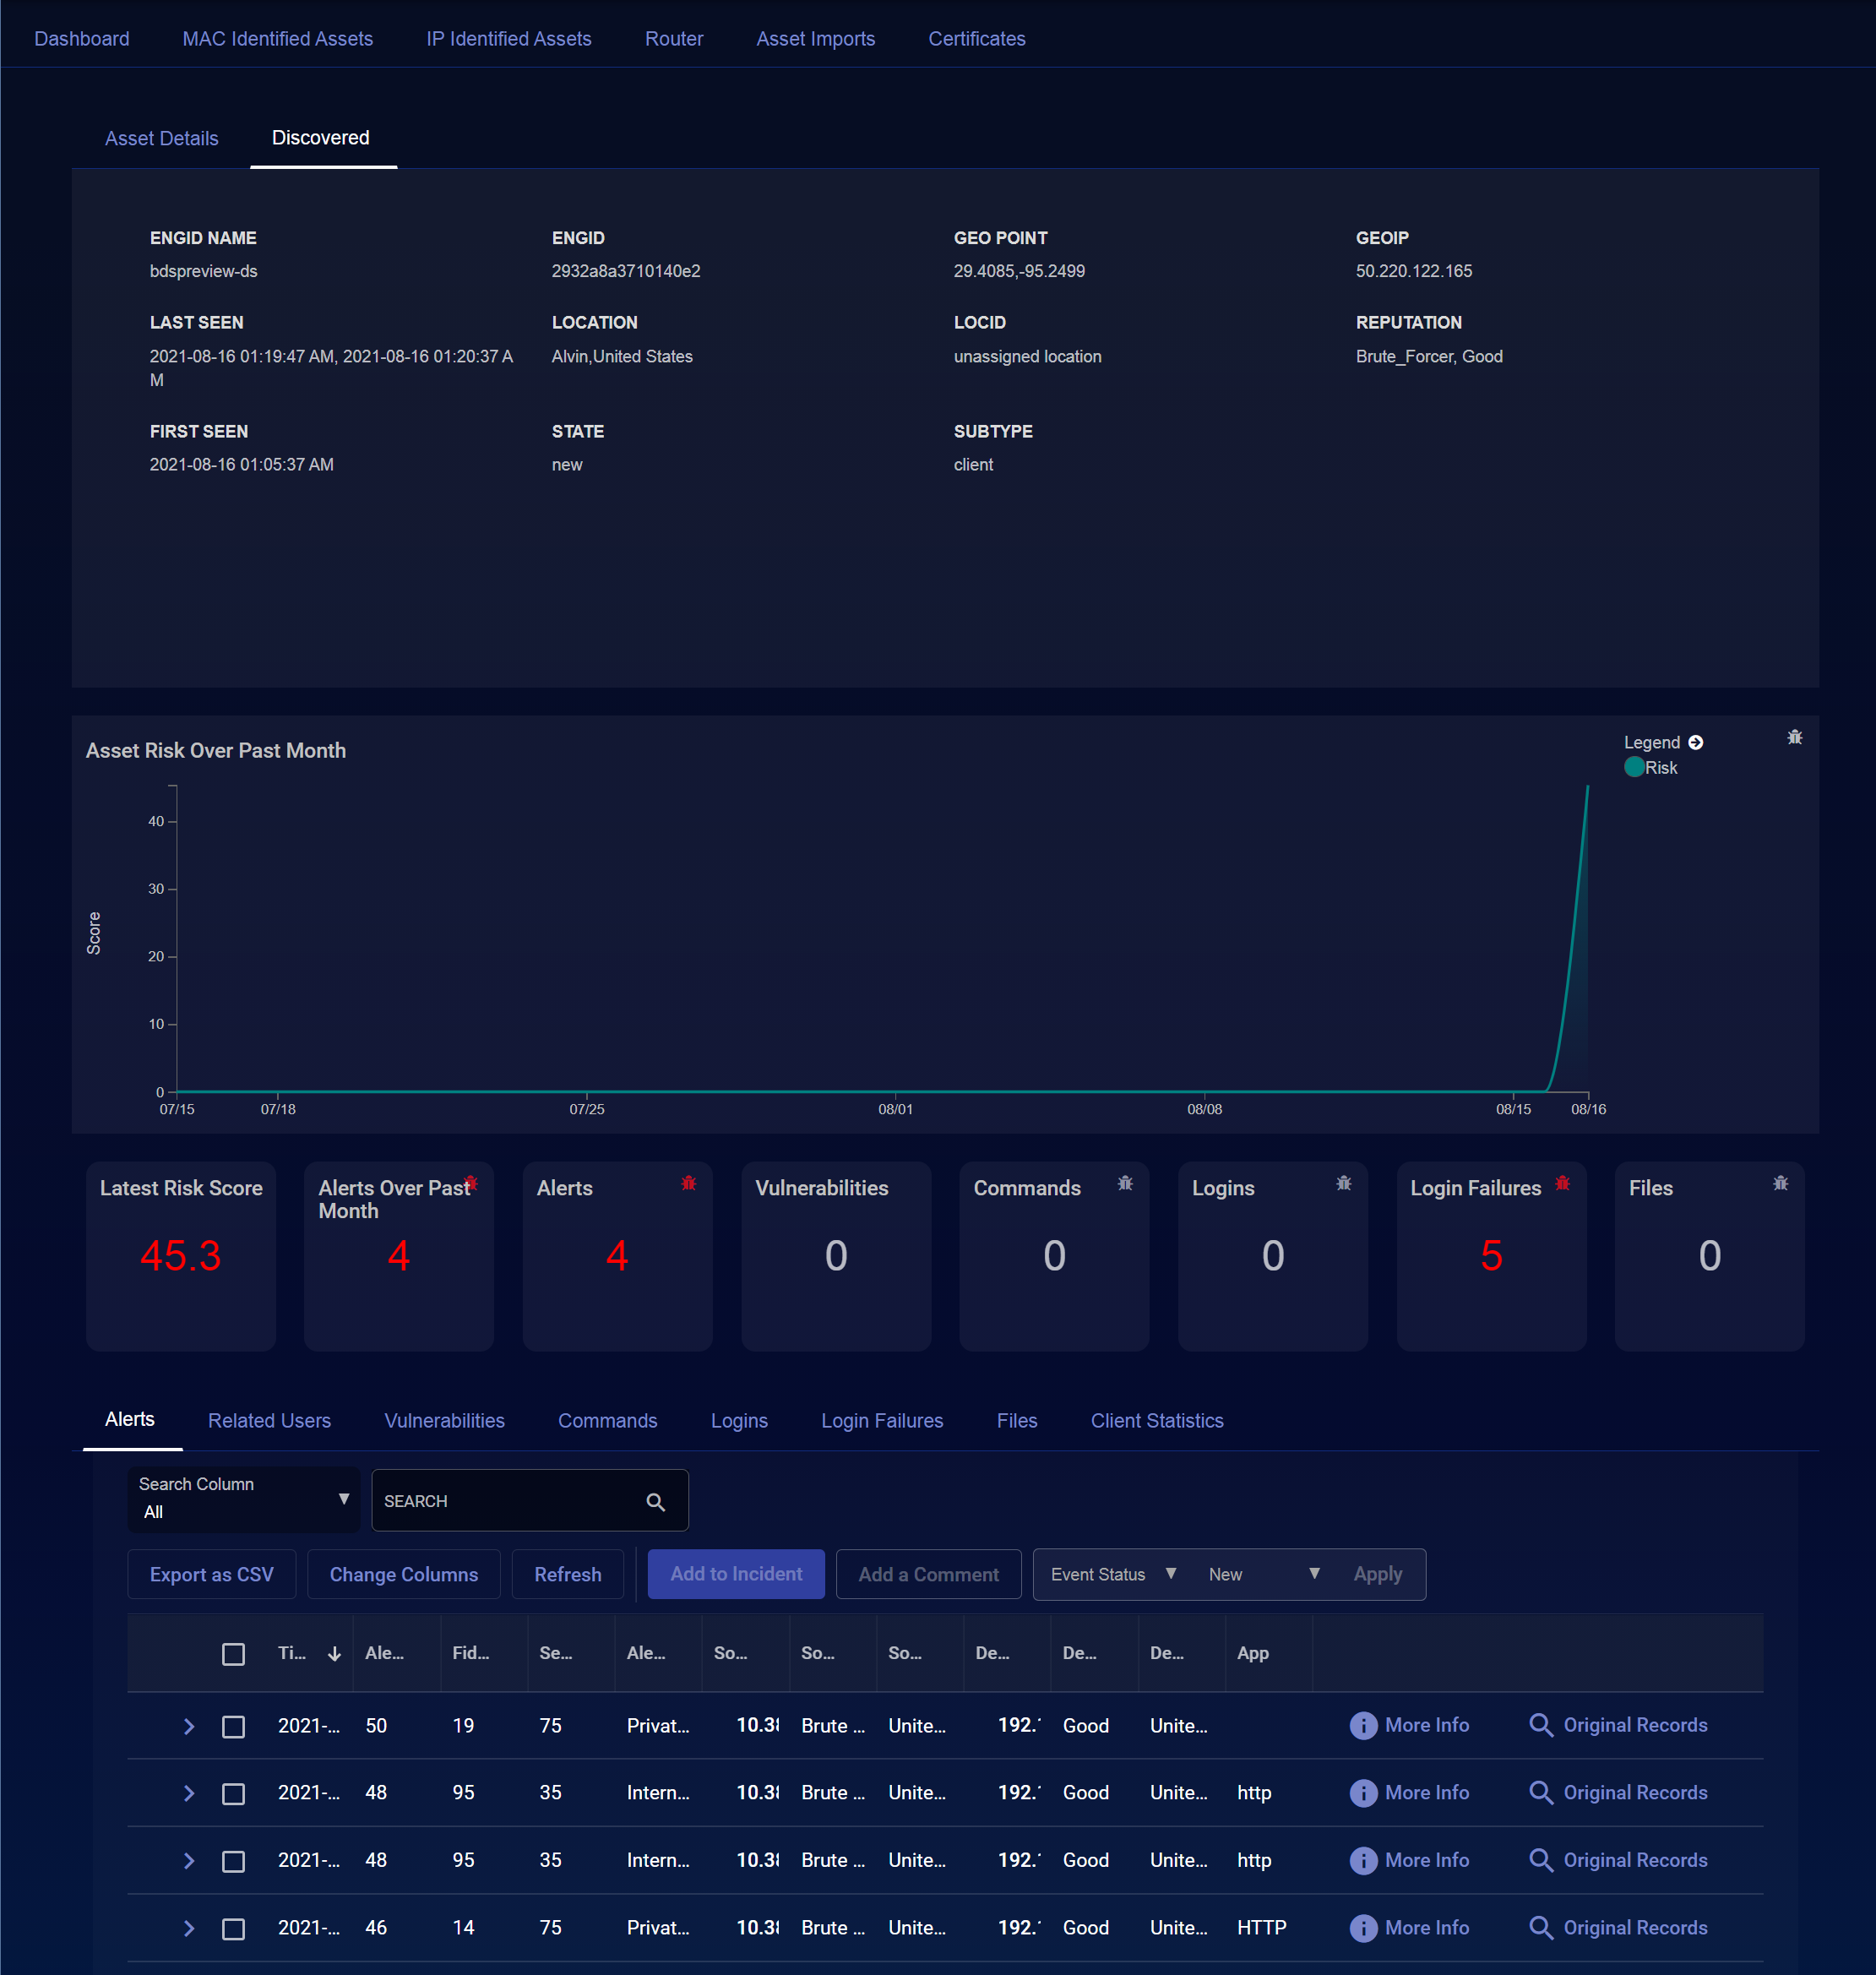The width and height of the screenshot is (1876, 1975).
Task: Click bug icon on Files card
Action: (x=1780, y=1183)
